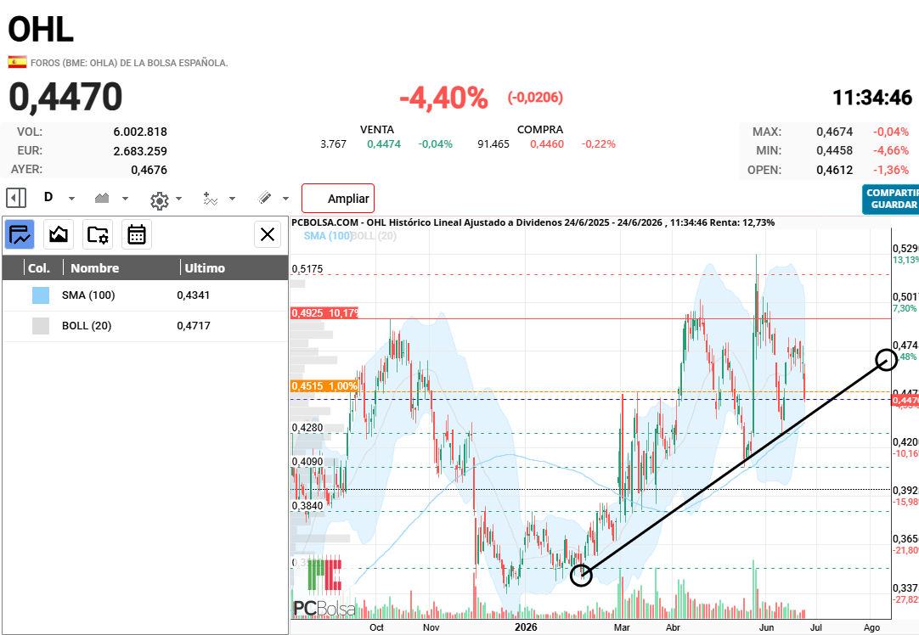The width and height of the screenshot is (919, 635).
Task: Click the volume value 6.002.818
Action: (x=140, y=132)
